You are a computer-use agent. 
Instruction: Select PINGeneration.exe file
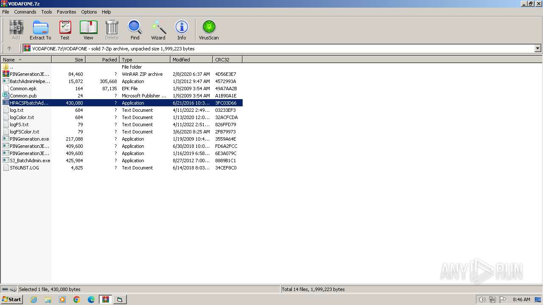pos(122,139)
